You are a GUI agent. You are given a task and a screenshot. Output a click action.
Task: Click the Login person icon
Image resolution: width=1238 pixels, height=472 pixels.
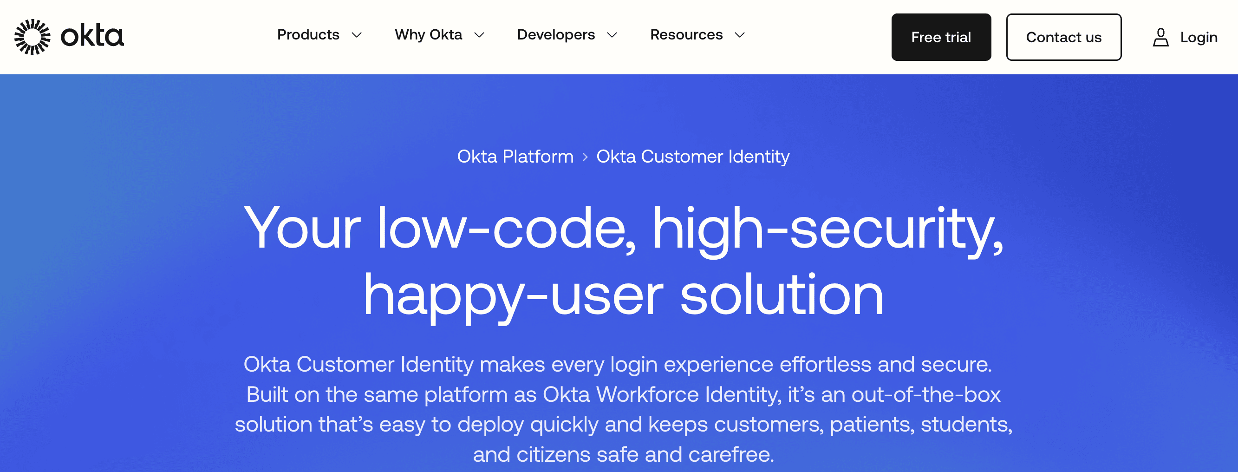click(x=1161, y=37)
